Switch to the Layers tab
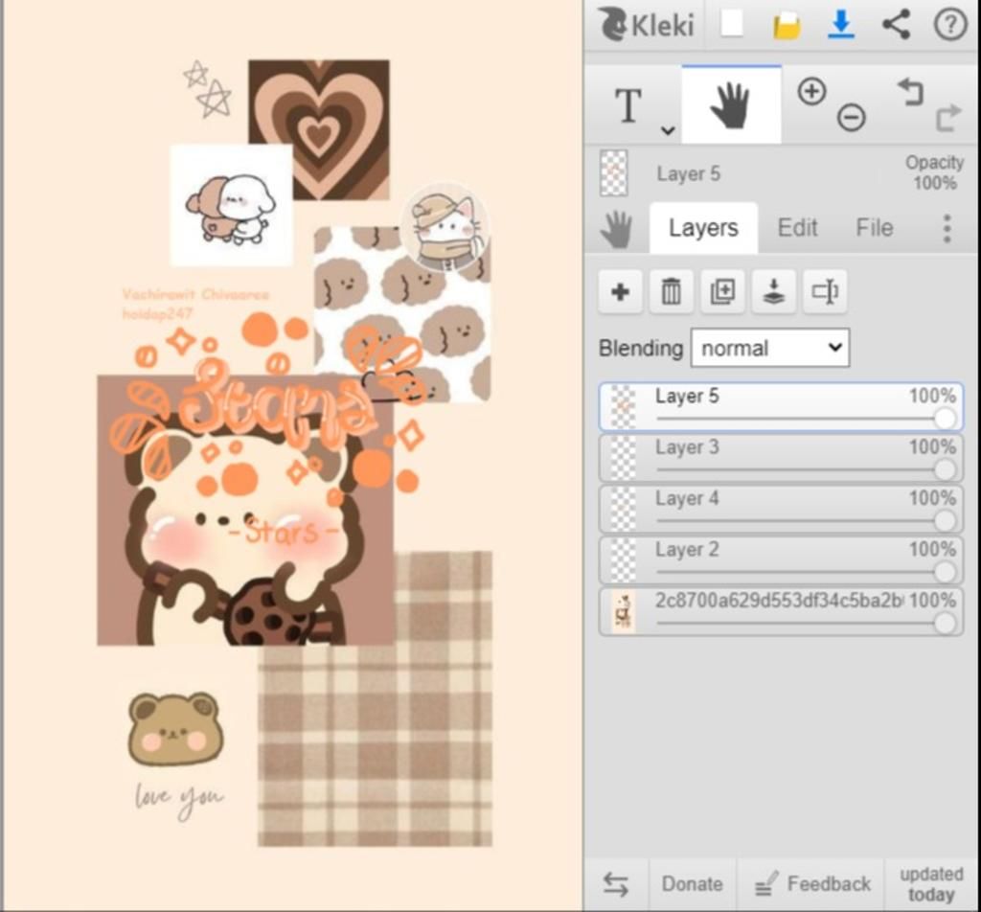 703,228
